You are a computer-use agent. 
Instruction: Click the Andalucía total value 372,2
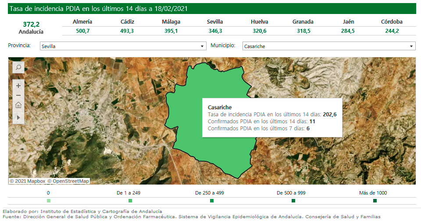click(31, 24)
